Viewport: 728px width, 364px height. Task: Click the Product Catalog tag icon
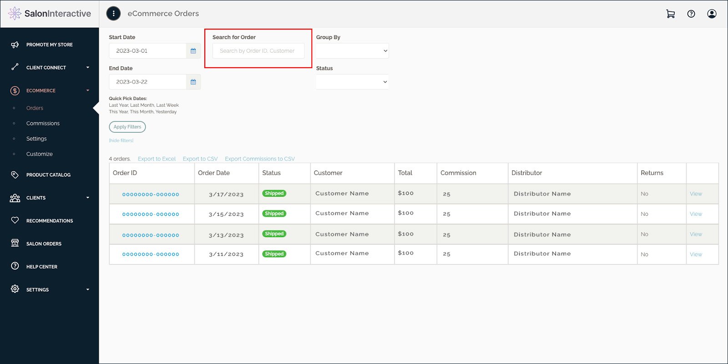click(x=15, y=175)
